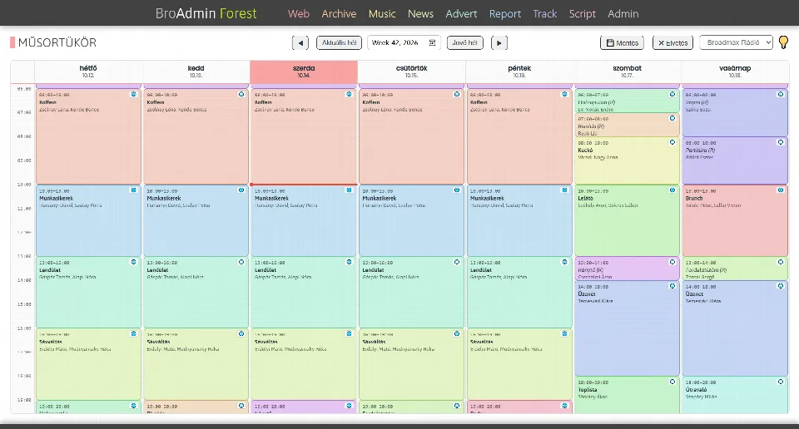Click corner icon on Sunday's Üzenet block
The width and height of the screenshot is (799, 429).
click(780, 286)
